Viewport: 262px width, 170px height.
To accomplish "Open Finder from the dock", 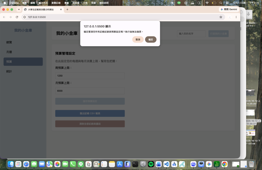I will (x=10, y=164).
